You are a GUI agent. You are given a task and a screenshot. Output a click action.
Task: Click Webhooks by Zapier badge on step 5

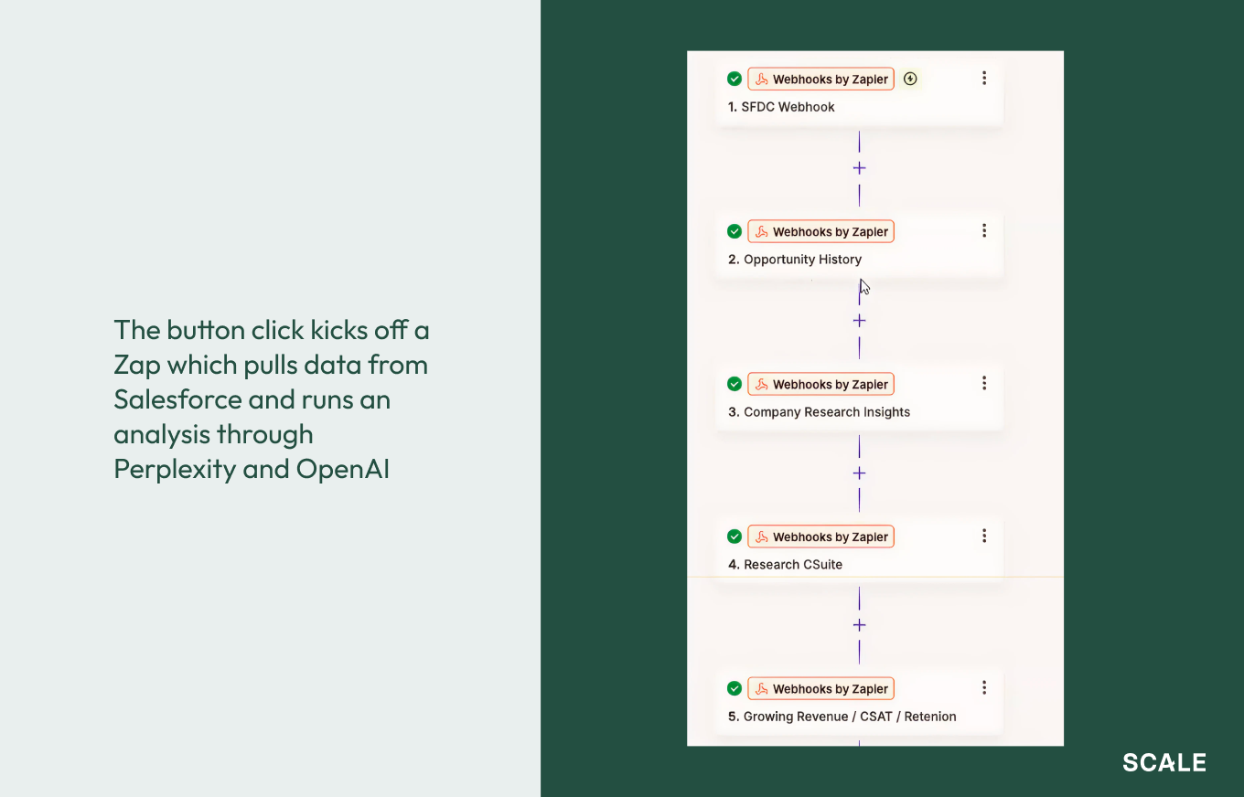point(820,689)
